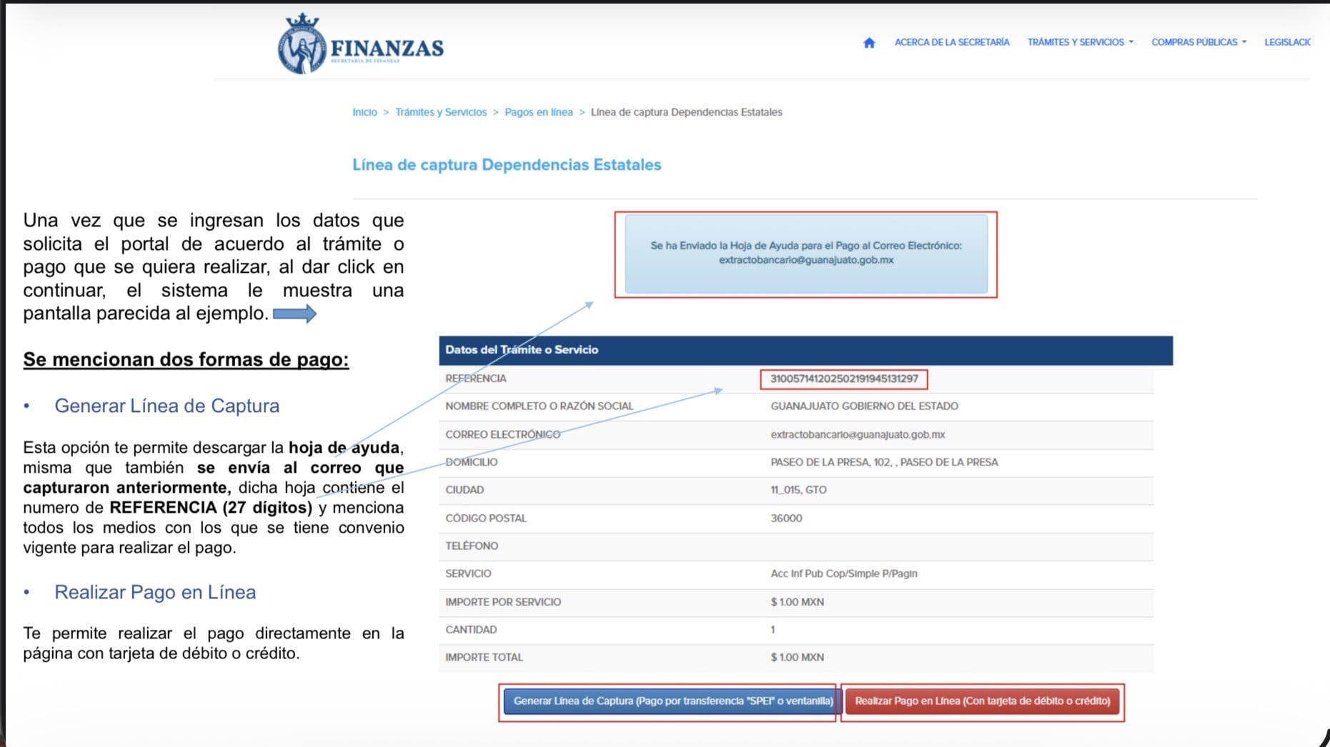Open the home icon in navigation bar
The width and height of the screenshot is (1330, 747).
(869, 43)
